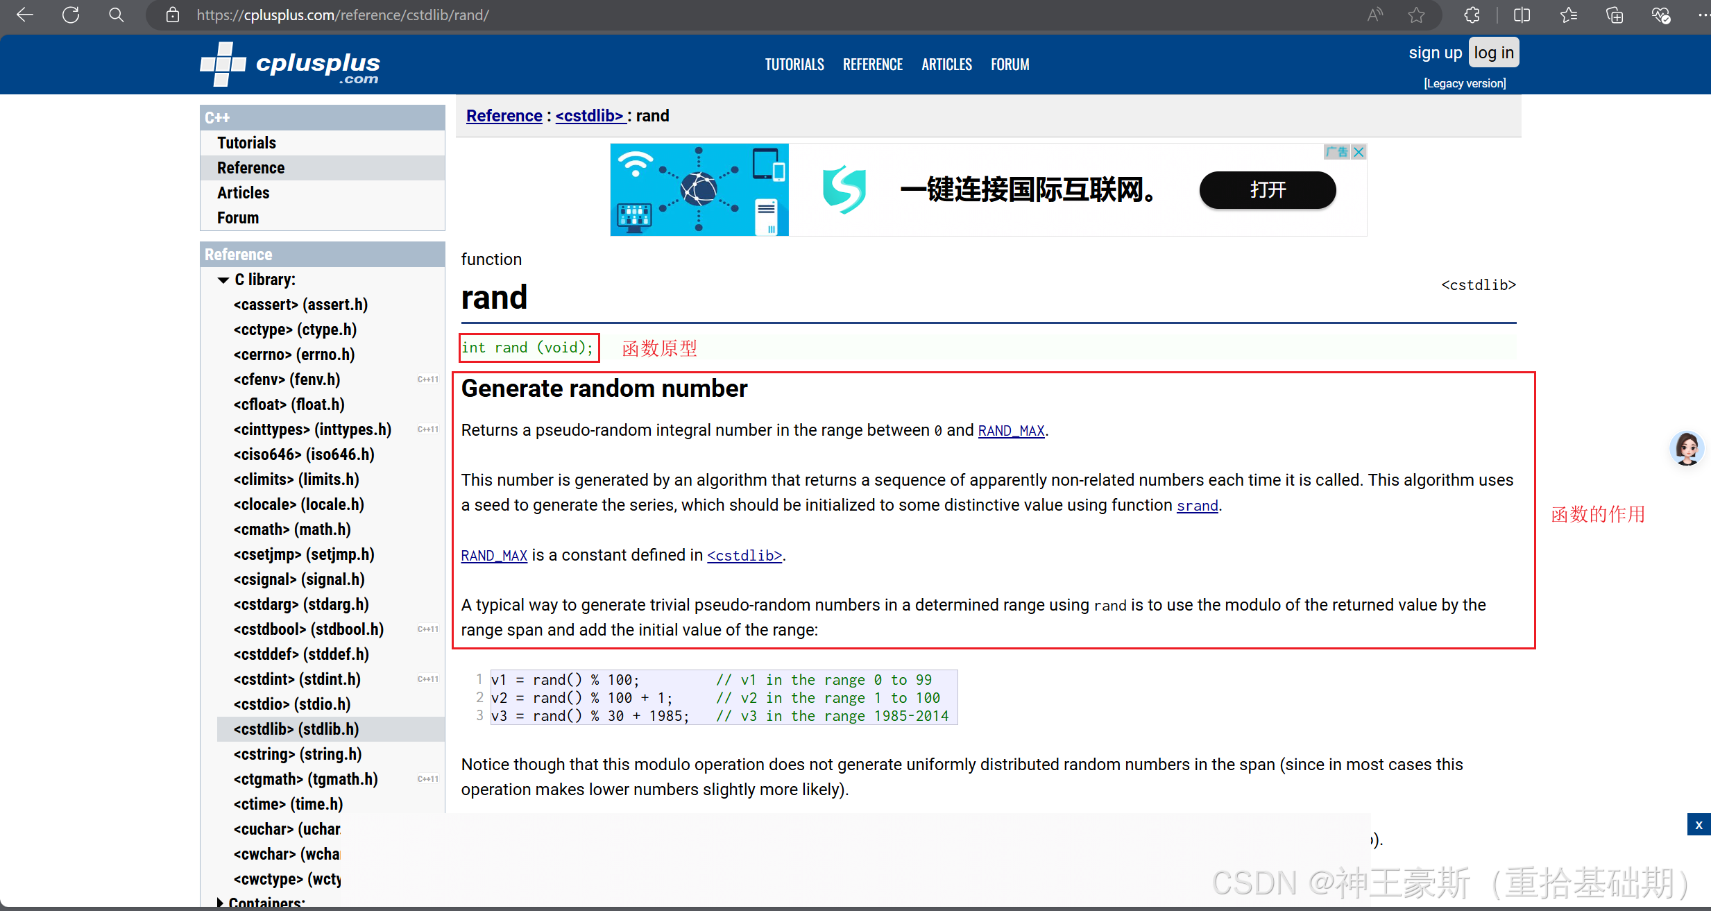This screenshot has height=911, width=1711.
Task: Follow the srand function link
Action: point(1197,506)
